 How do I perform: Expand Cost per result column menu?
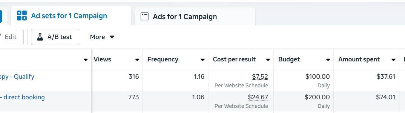268,60
